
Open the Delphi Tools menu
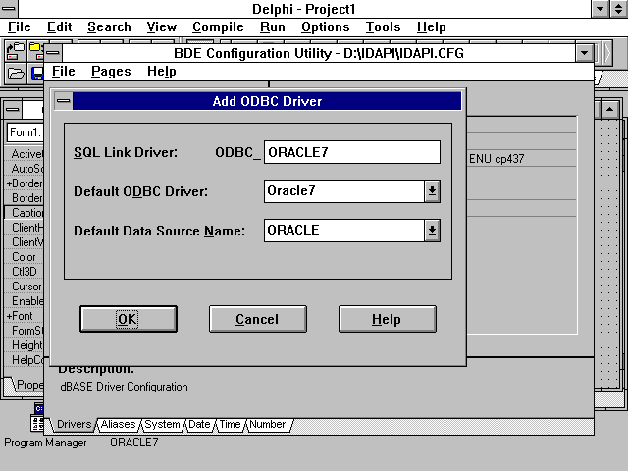click(383, 27)
